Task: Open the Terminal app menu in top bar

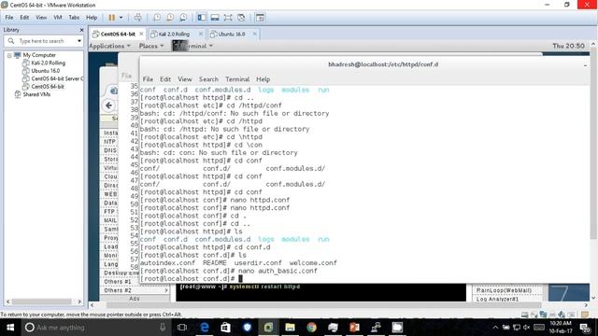Action: click(x=192, y=46)
